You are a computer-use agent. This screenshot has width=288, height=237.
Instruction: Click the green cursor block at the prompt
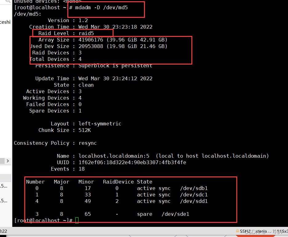tap(77, 220)
